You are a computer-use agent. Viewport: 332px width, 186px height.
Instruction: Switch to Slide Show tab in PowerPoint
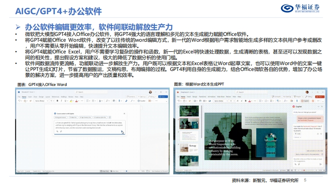[x=221, y=97]
